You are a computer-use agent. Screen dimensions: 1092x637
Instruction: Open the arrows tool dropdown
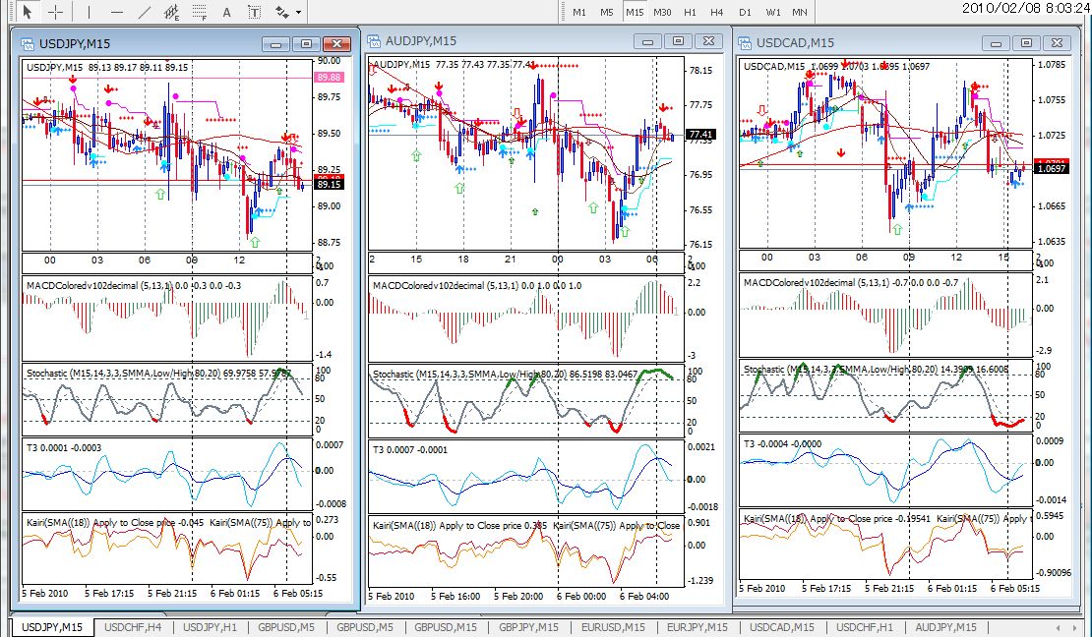pyautogui.click(x=299, y=12)
